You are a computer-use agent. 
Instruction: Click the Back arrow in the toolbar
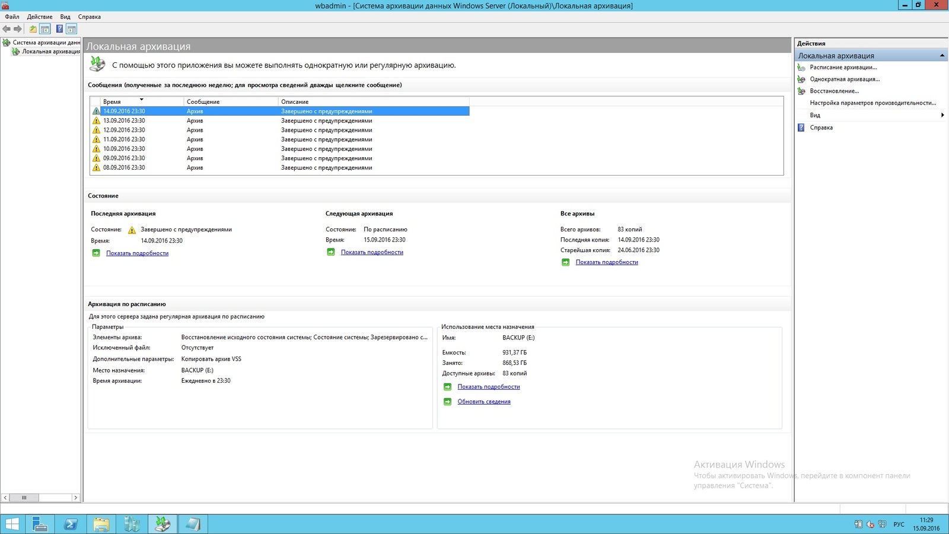[x=7, y=28]
